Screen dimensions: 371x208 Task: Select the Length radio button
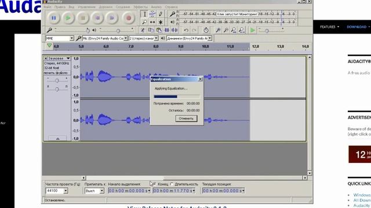[172, 184]
